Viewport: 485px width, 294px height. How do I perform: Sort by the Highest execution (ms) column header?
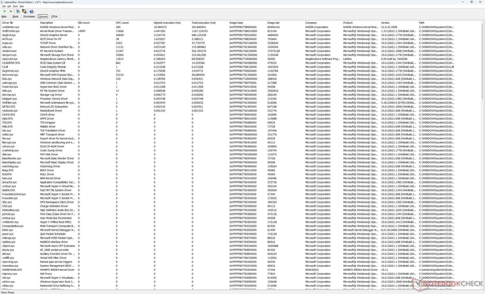(x=167, y=23)
